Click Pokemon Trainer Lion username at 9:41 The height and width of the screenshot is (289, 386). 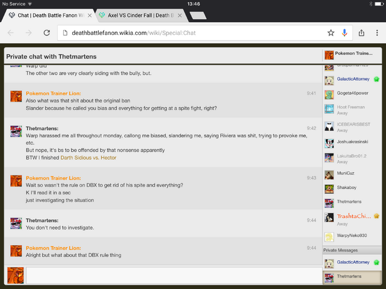pyautogui.click(x=54, y=93)
